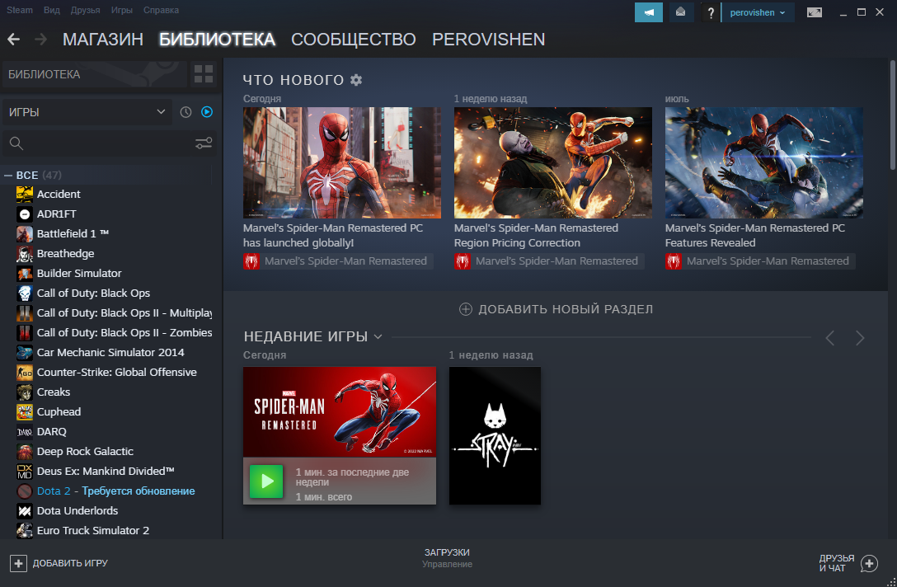Expand the ИГРЫ filter dropdown
This screenshot has width=897, height=587.
[87, 112]
